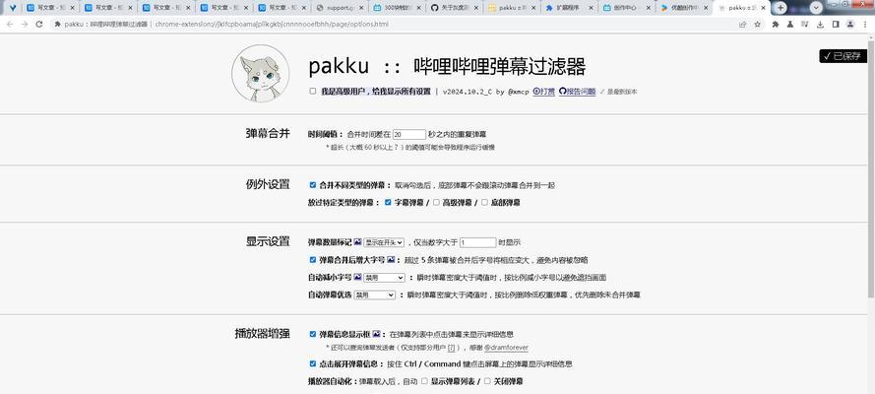
Task: Open the 自动减小字号 dropdown
Action: pyautogui.click(x=384, y=278)
